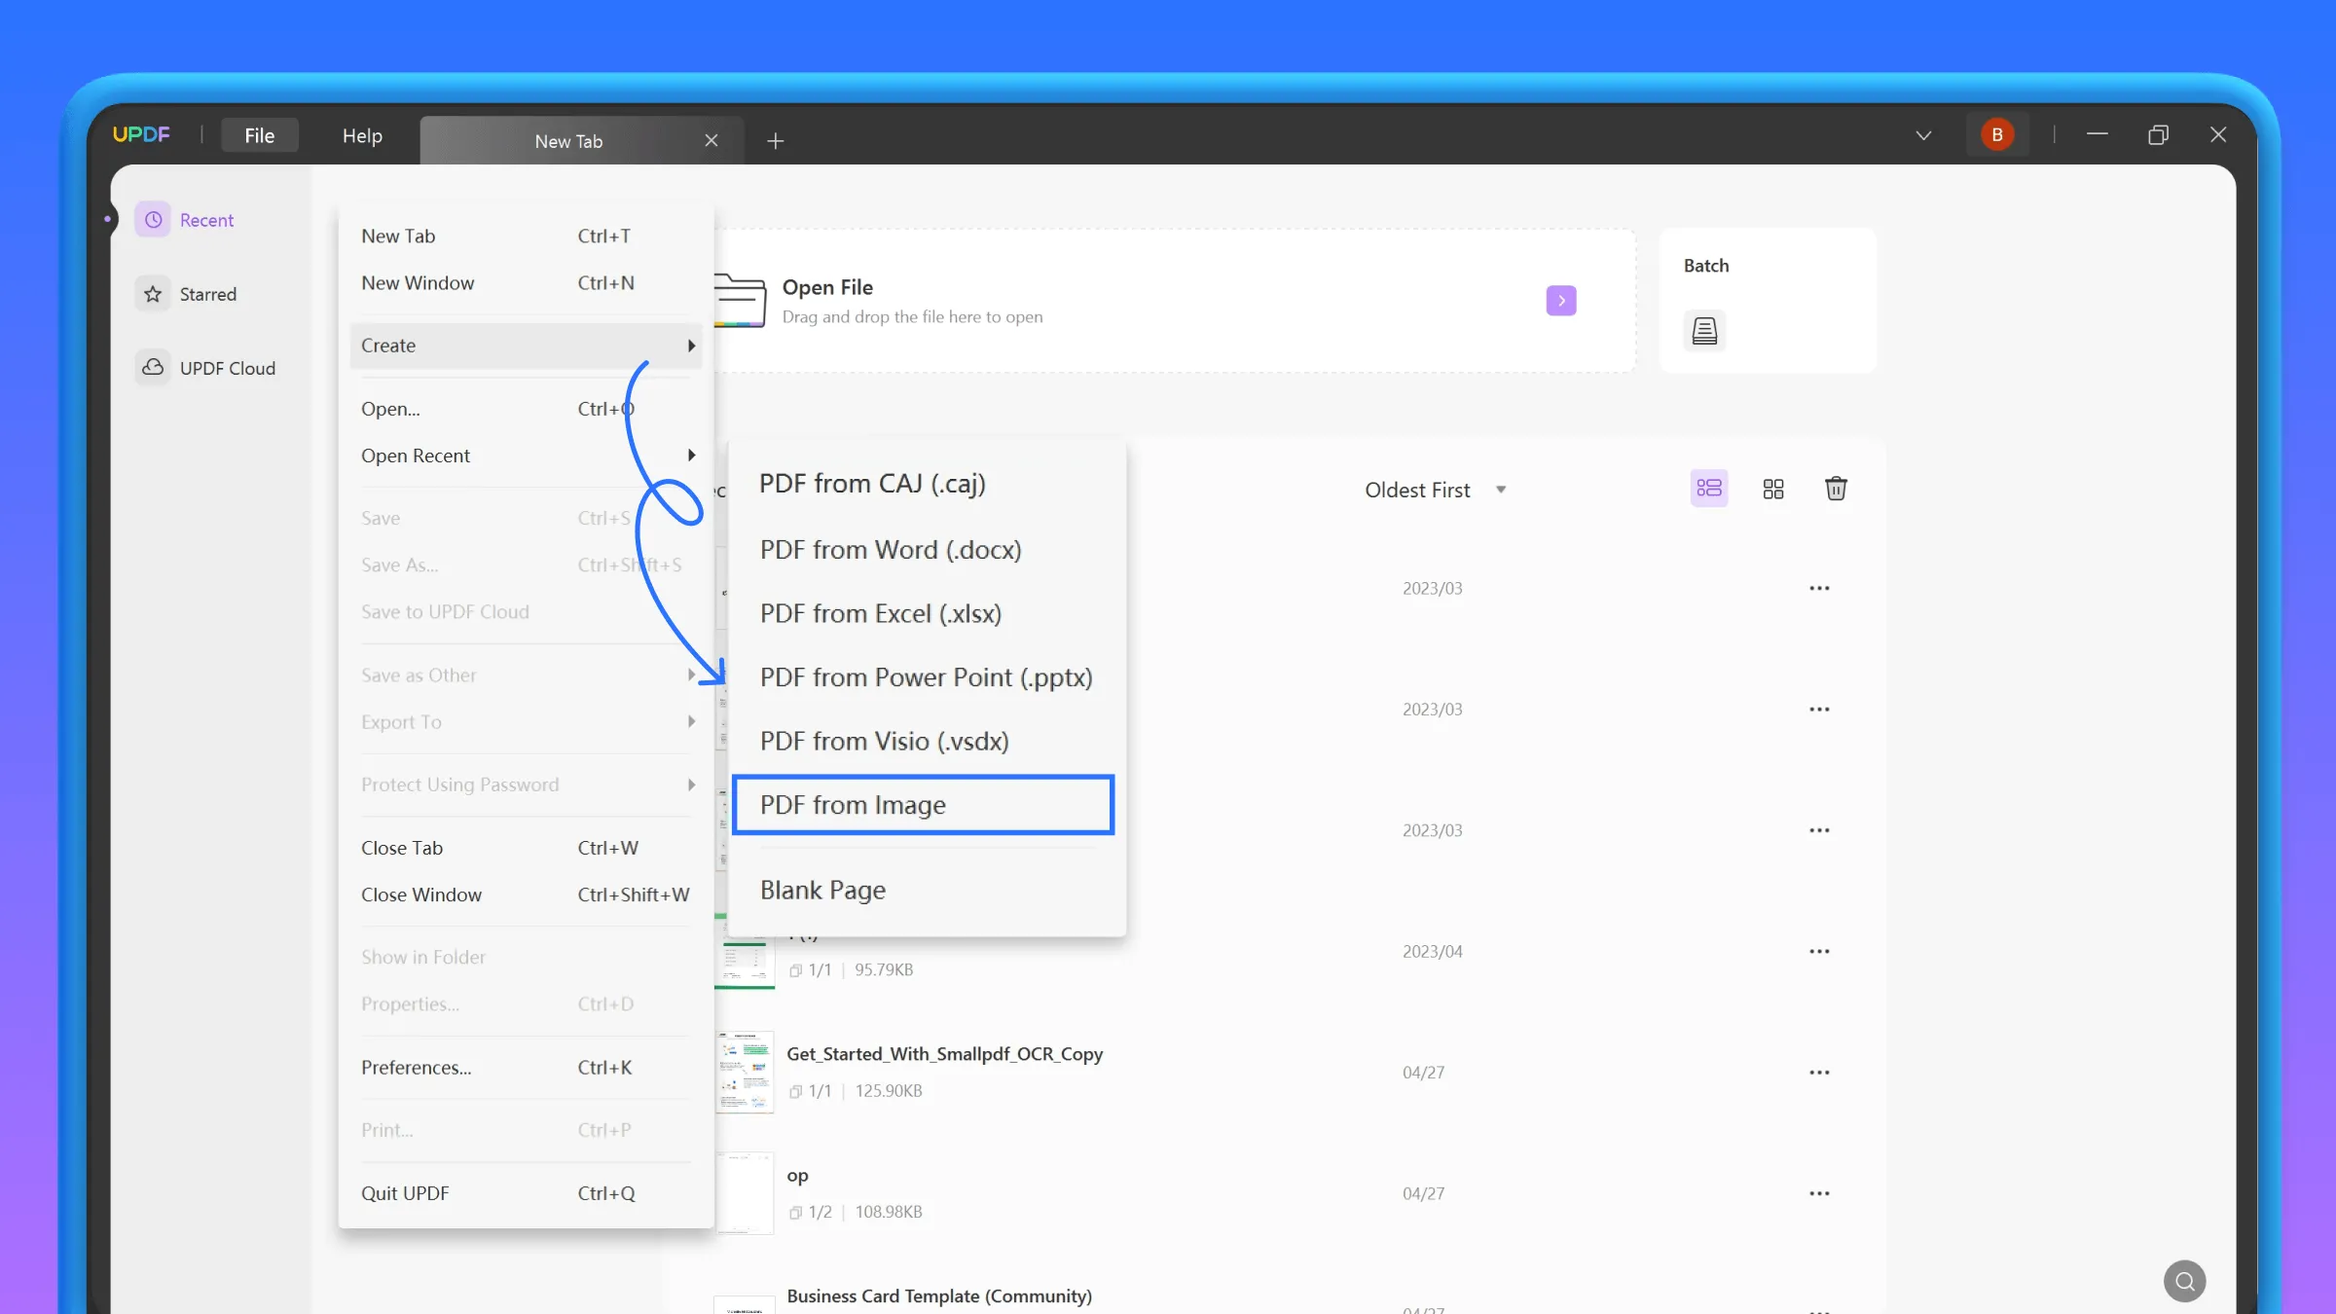Click the list view icon
This screenshot has height=1314, width=2336.
(x=1710, y=488)
